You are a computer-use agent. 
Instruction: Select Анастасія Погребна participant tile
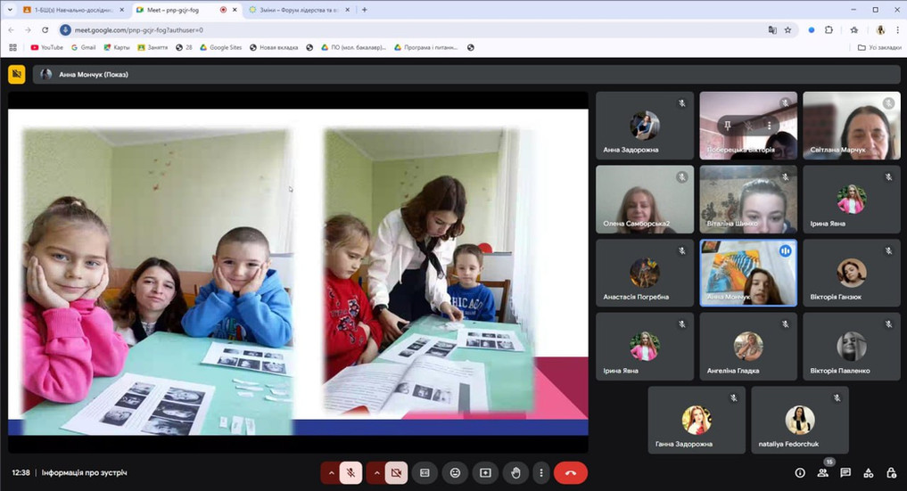click(x=645, y=273)
